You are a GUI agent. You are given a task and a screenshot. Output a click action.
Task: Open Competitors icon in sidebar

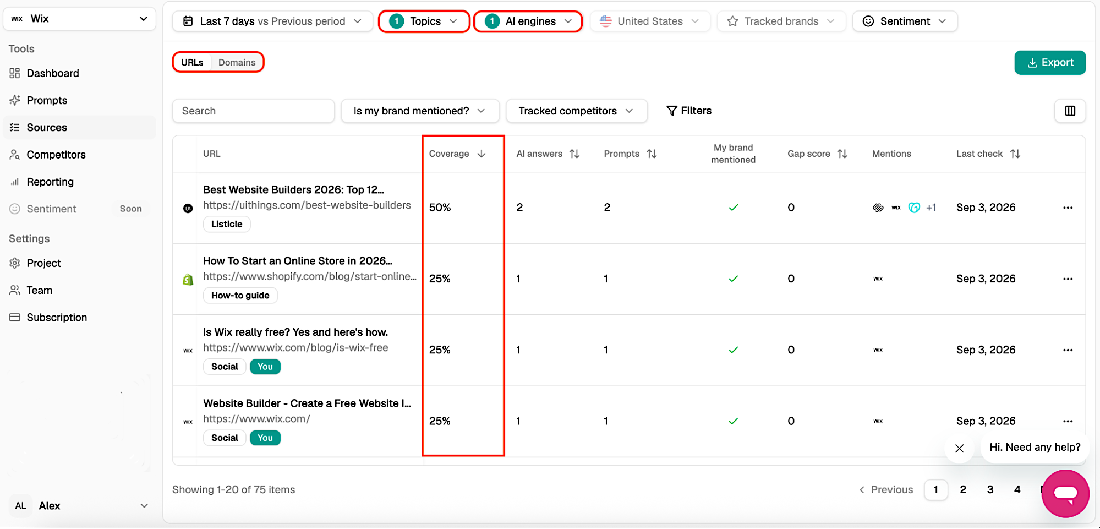(x=15, y=155)
